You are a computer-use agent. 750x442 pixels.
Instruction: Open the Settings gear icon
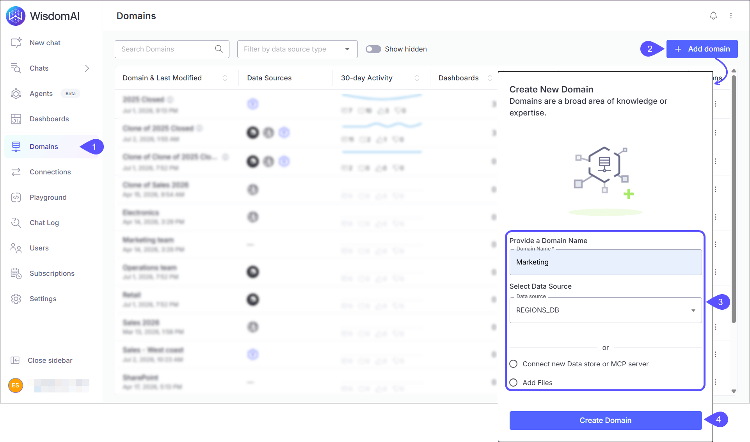(x=16, y=299)
